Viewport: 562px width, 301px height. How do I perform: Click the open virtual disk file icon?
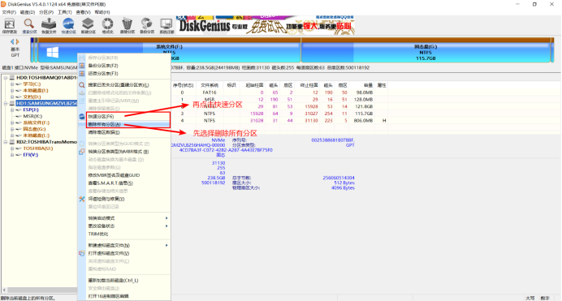(x=82, y=253)
